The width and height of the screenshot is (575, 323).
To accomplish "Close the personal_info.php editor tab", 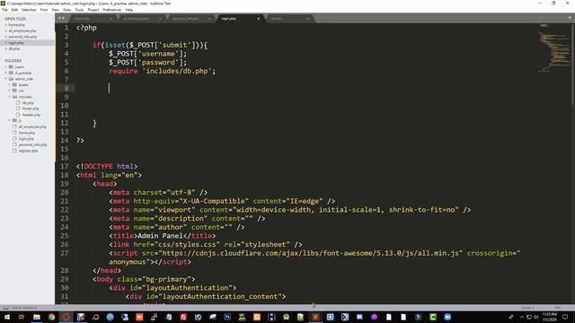I will click(x=209, y=18).
